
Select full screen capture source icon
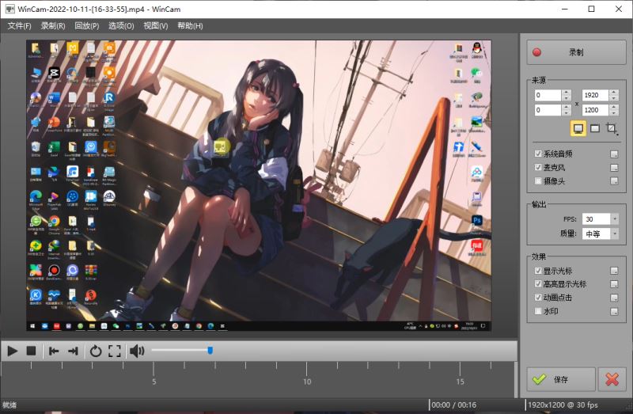point(578,128)
